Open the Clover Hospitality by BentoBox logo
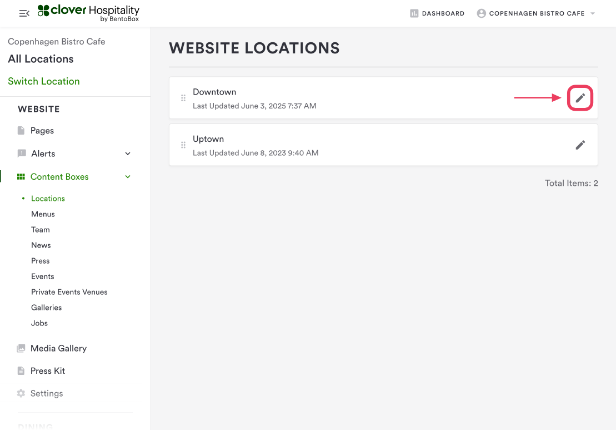The height and width of the screenshot is (430, 616). click(88, 13)
